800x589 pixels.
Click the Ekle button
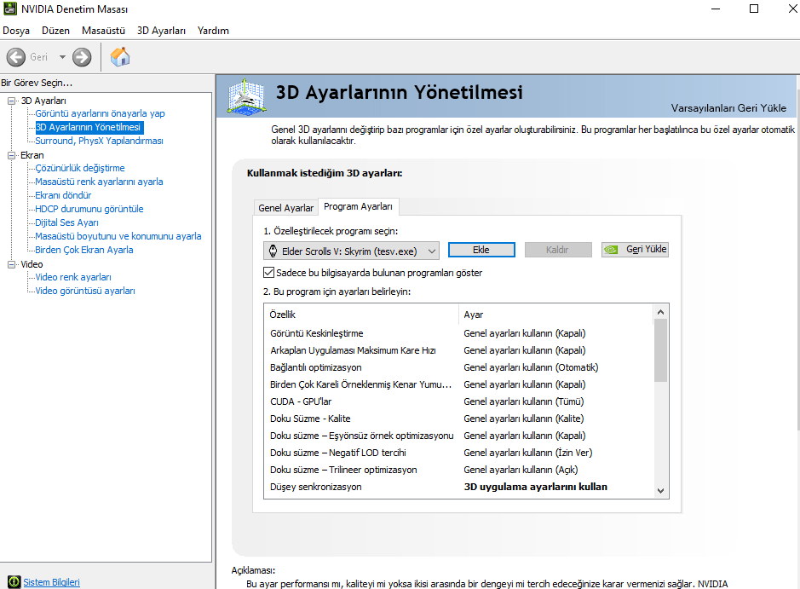481,250
